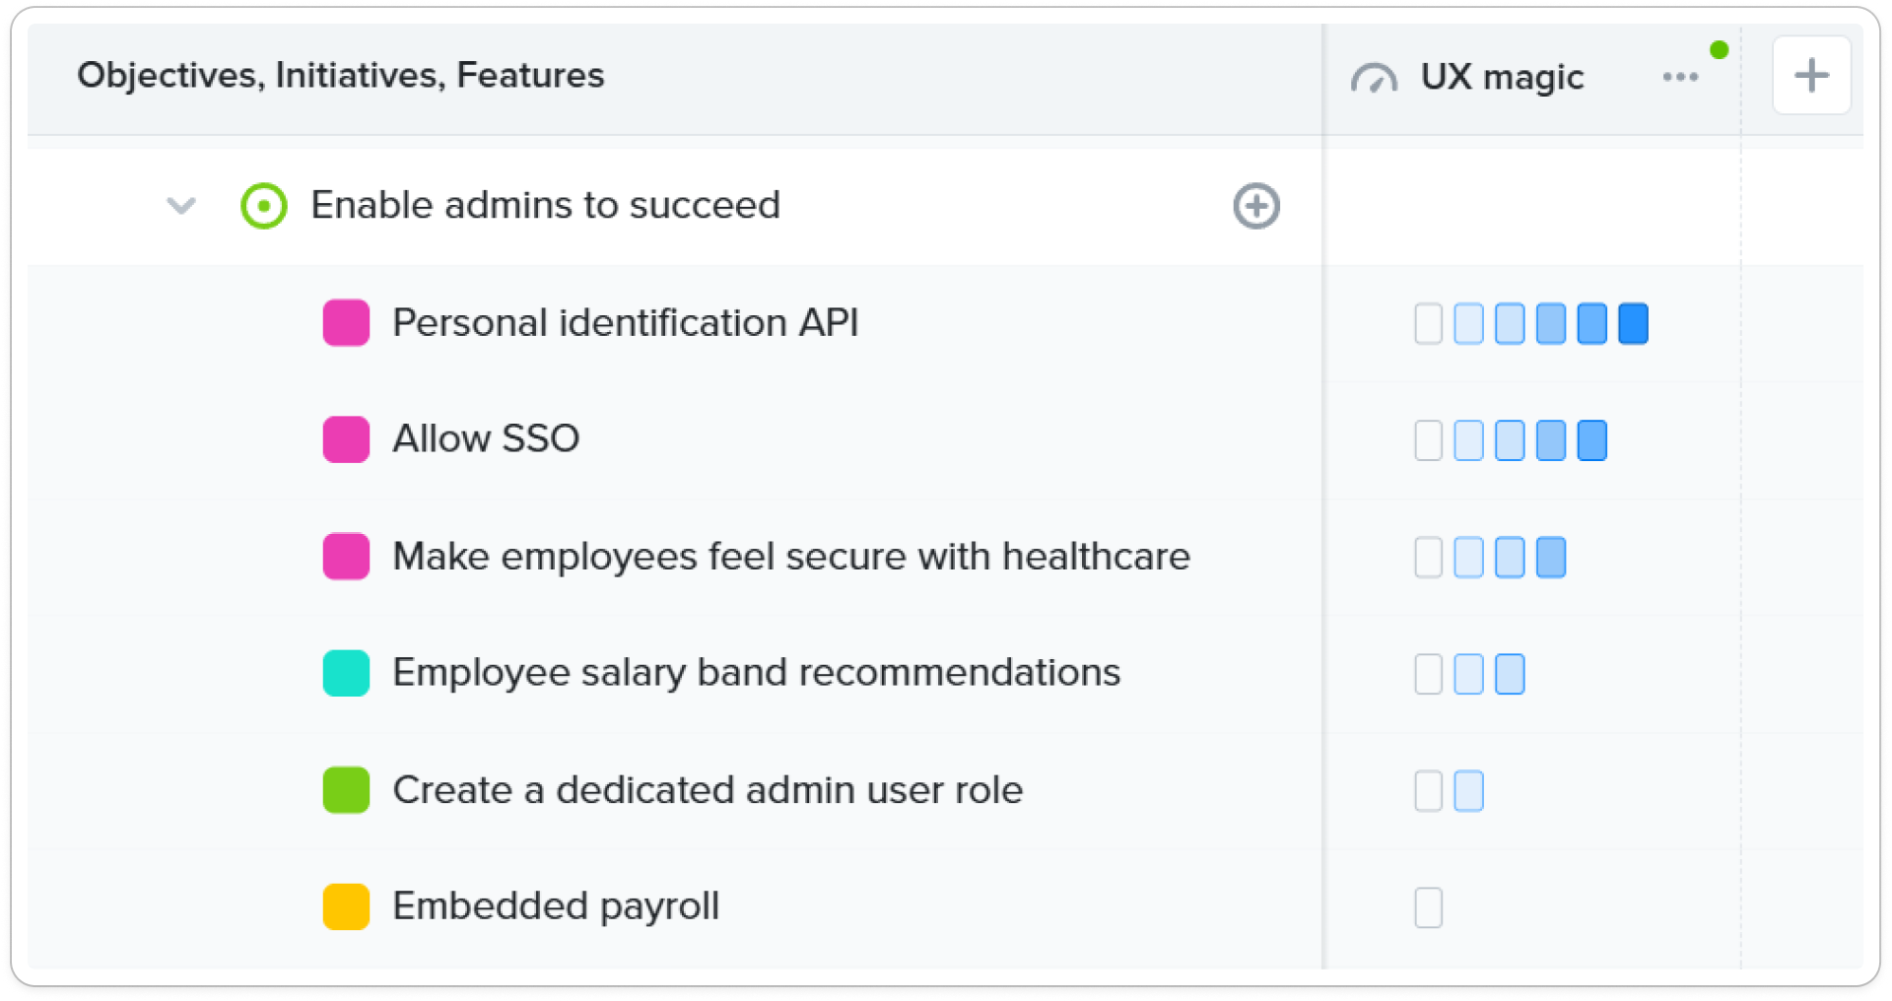
Task: Click pink status icon for Allow SSO
Action: 346,439
